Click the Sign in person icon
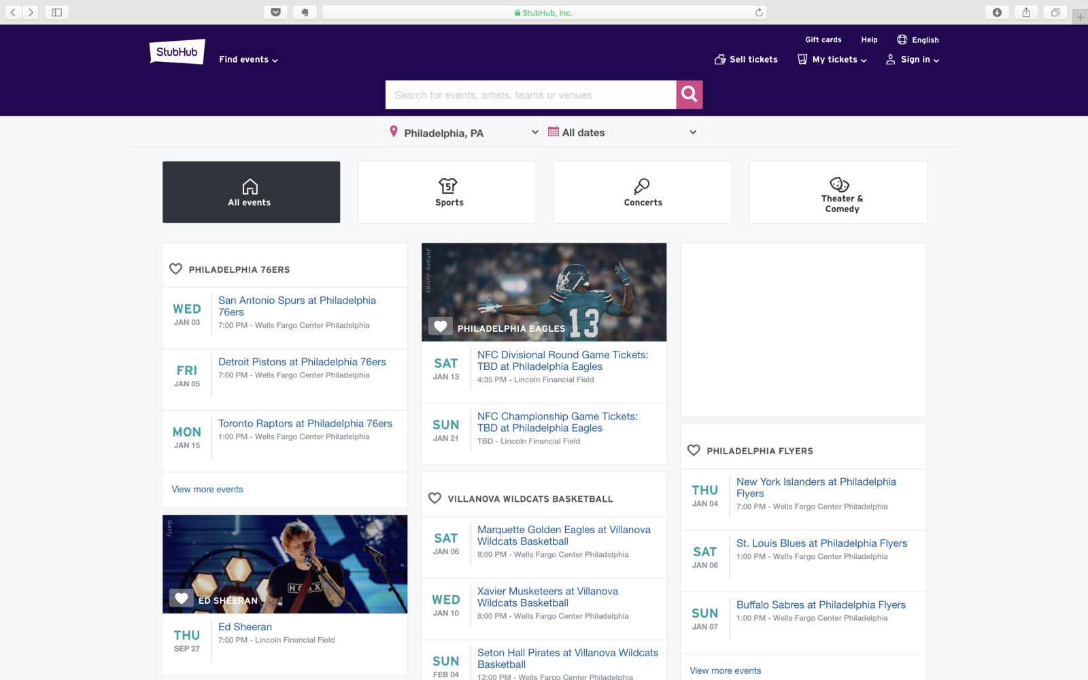The image size is (1088, 680). (x=890, y=59)
